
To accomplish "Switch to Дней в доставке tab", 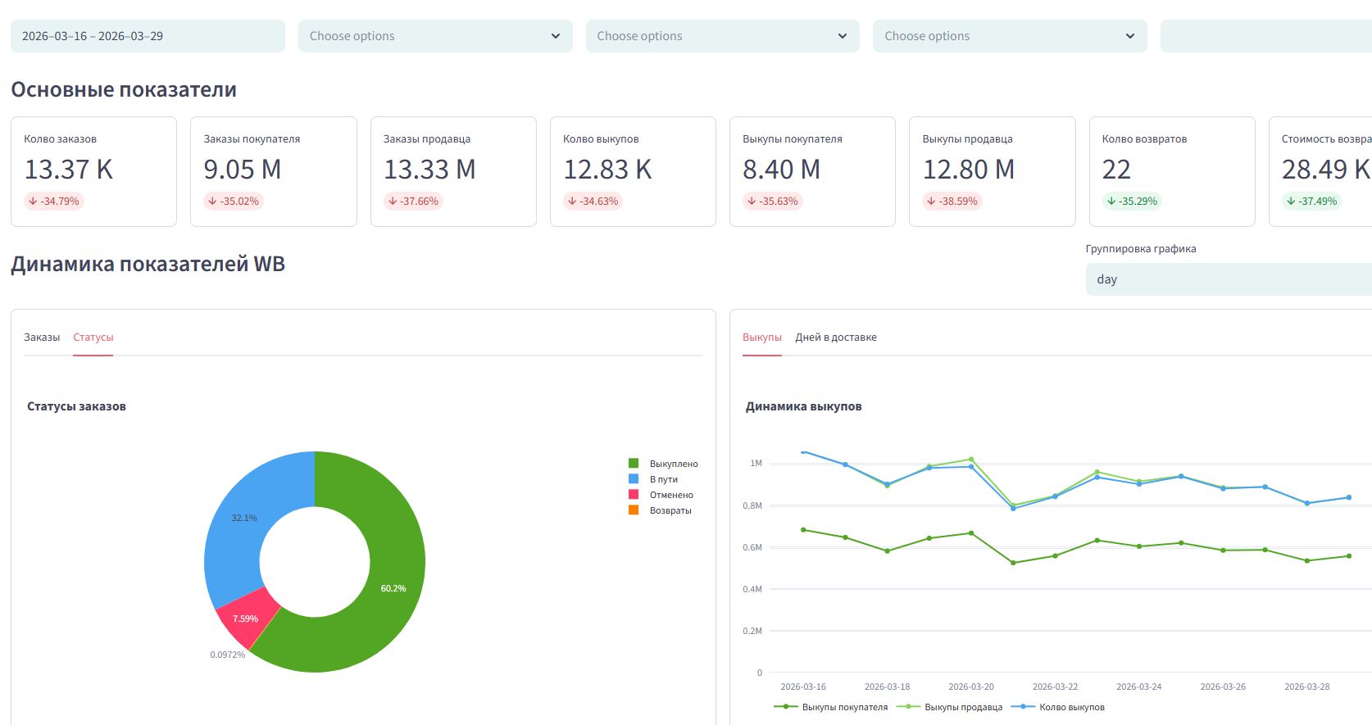I will [836, 338].
